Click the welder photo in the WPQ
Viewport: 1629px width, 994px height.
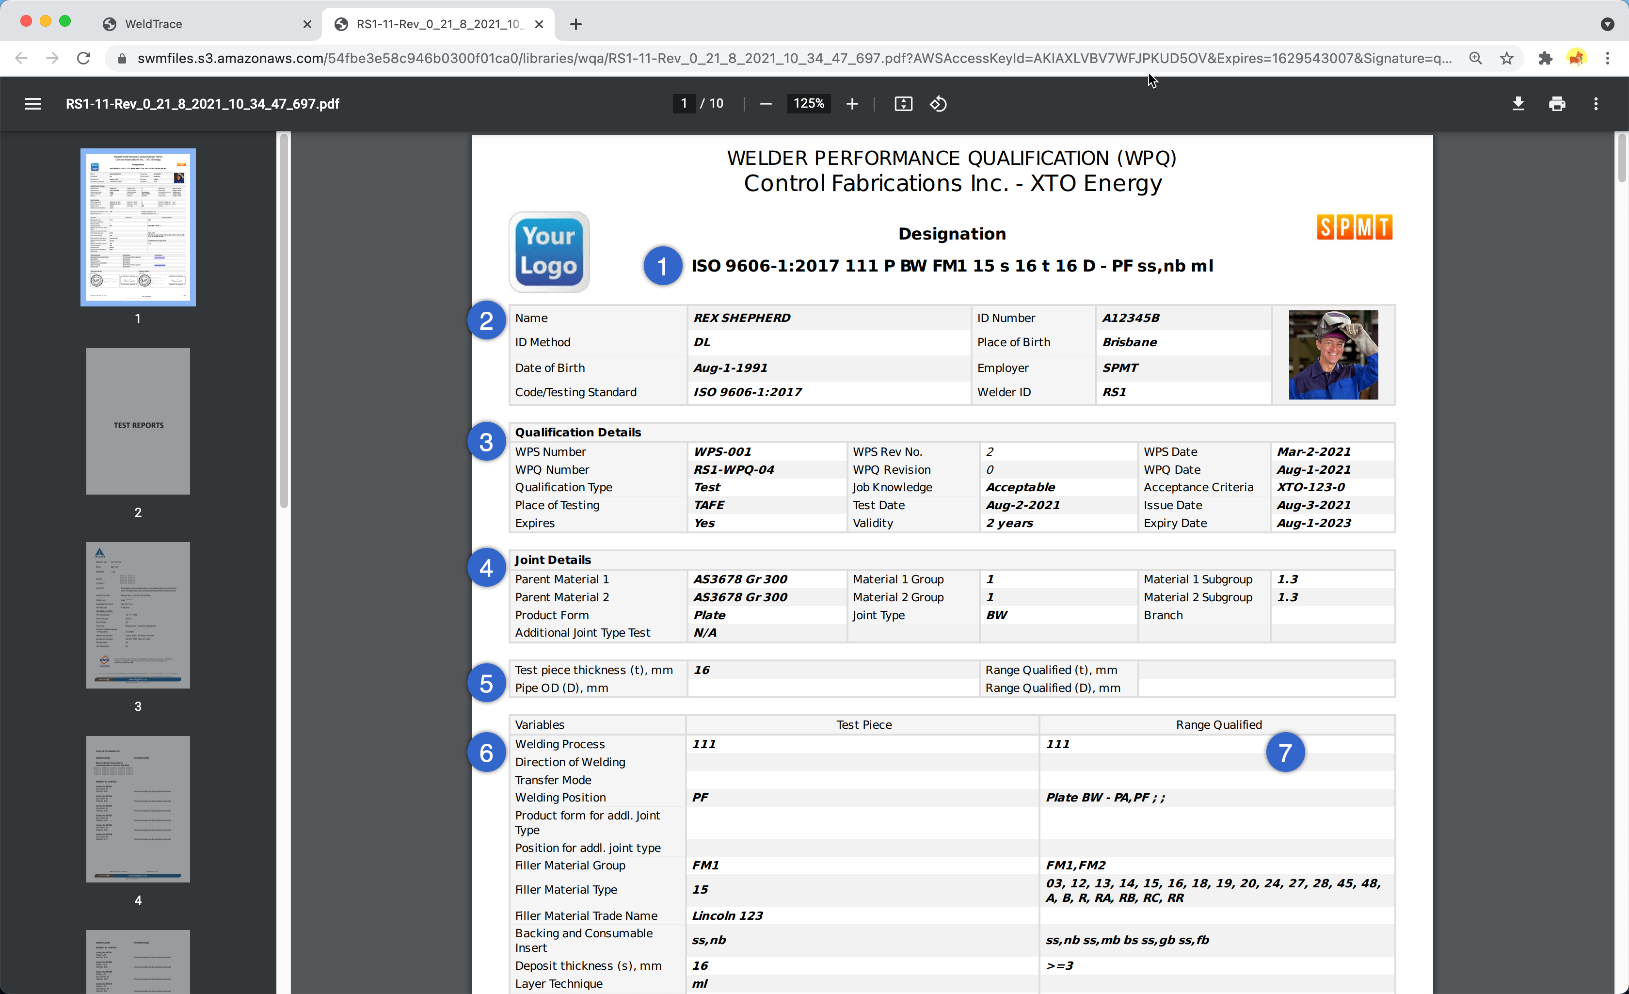point(1333,354)
